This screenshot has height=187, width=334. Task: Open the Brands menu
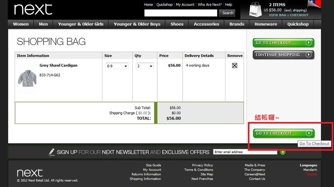pyautogui.click(x=237, y=24)
